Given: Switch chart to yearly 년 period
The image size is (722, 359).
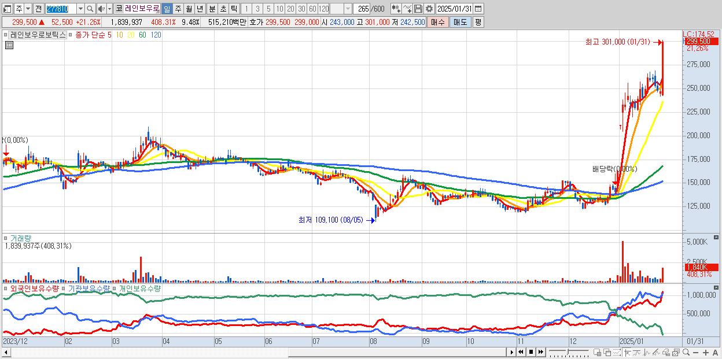Looking at the screenshot, I should click(200, 9).
